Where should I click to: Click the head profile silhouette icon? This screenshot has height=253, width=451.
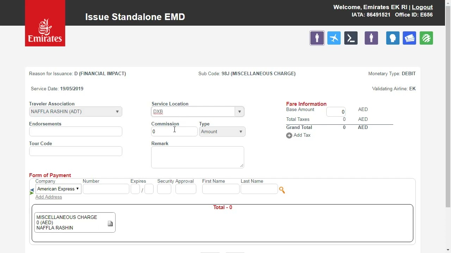(393, 38)
